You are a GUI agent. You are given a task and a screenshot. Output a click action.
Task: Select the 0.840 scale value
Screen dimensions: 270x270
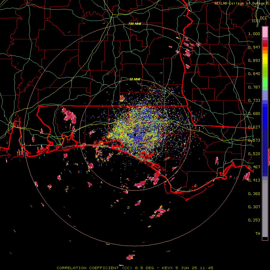(x=254, y=74)
